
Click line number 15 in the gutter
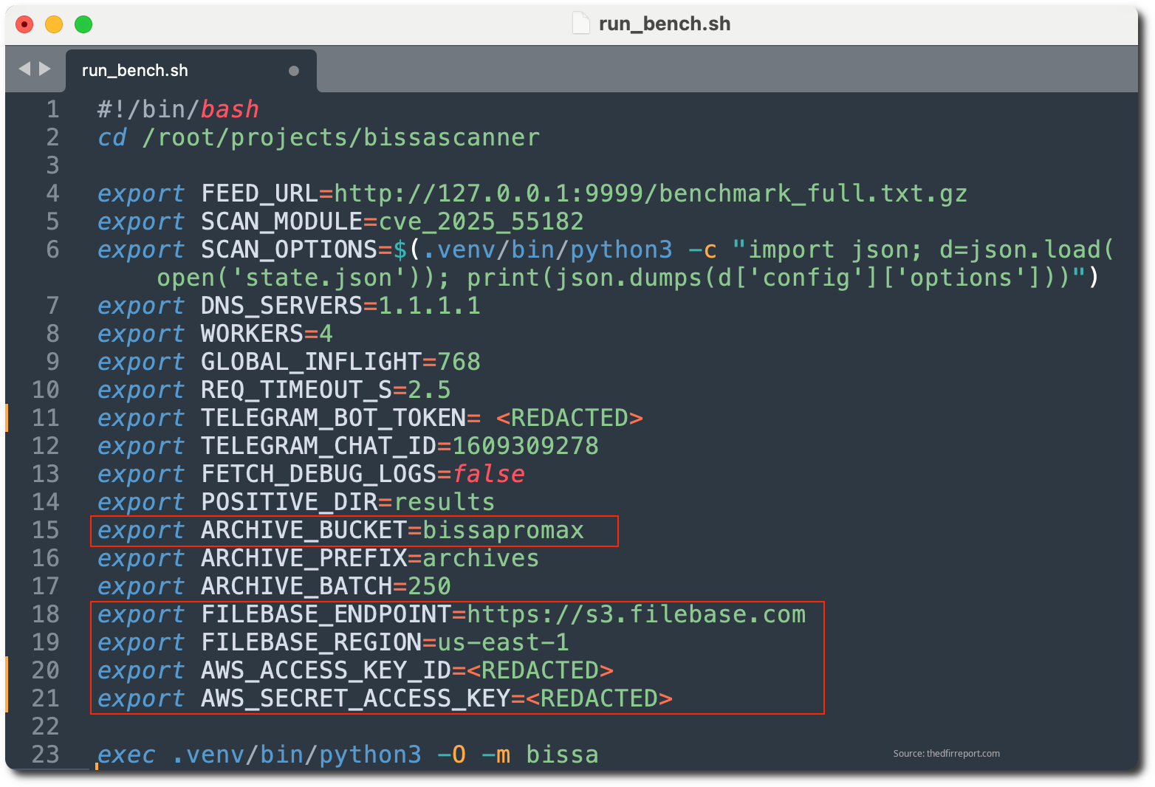pos(45,530)
